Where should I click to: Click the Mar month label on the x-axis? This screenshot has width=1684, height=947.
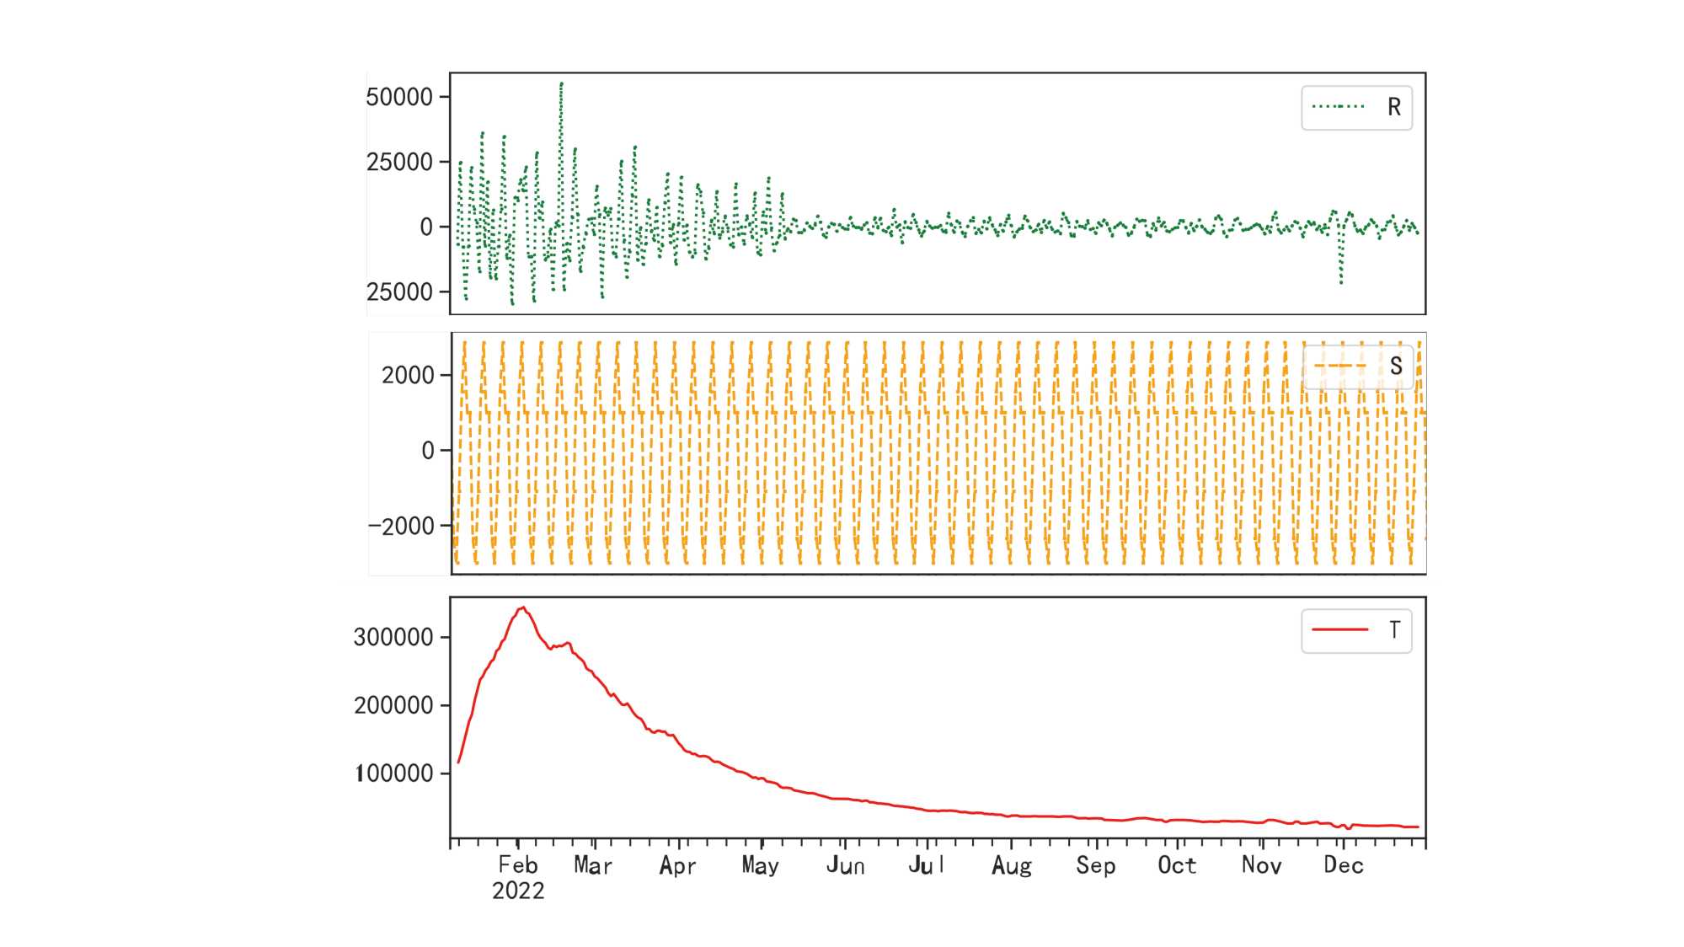point(592,865)
